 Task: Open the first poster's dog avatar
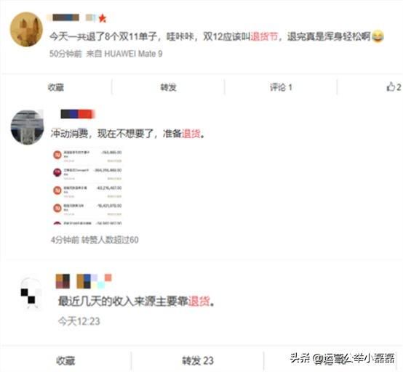point(26,29)
